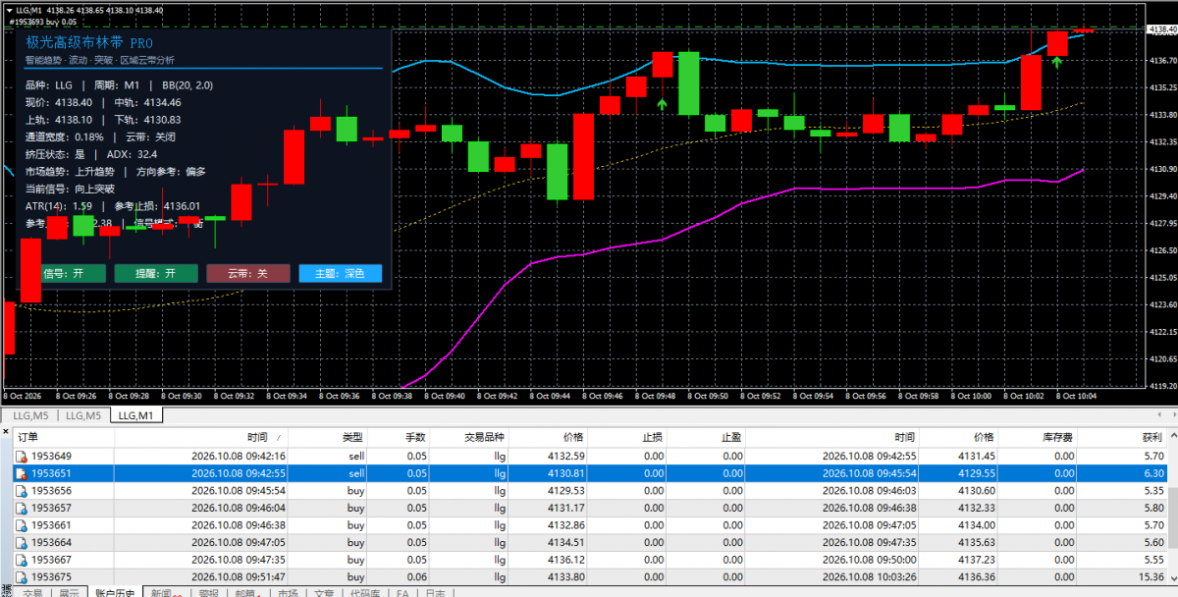Screen dimensions: 1178x597
Task: Open the 文章 terminal tab
Action: point(323,592)
